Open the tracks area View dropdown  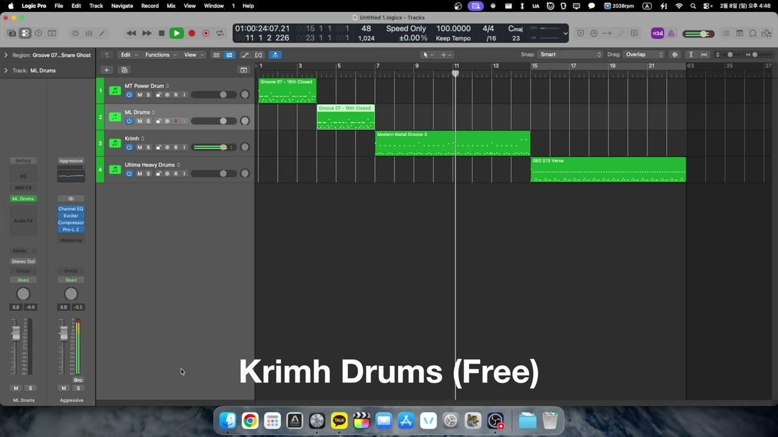[x=194, y=55]
